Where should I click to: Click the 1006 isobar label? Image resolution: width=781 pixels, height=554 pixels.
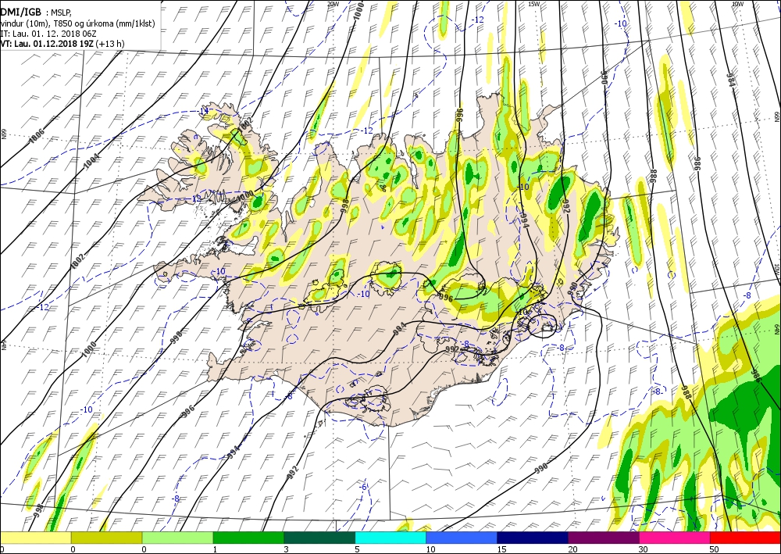click(37, 136)
